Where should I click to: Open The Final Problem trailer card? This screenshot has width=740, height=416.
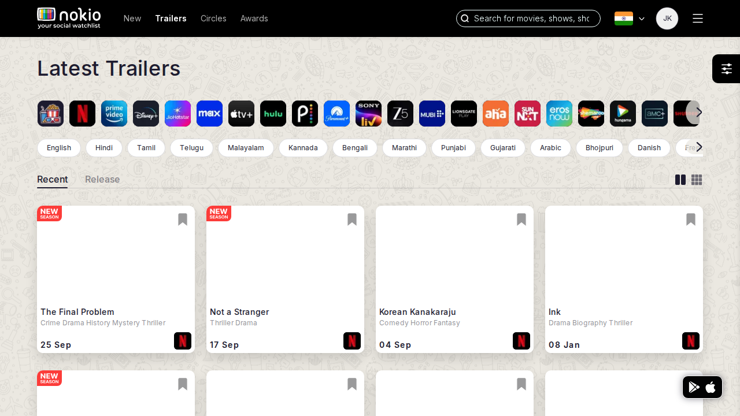click(x=116, y=279)
